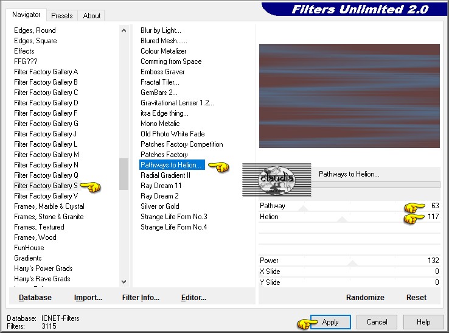Choose the GemBars 2... filter
The image size is (449, 333).
click(159, 93)
